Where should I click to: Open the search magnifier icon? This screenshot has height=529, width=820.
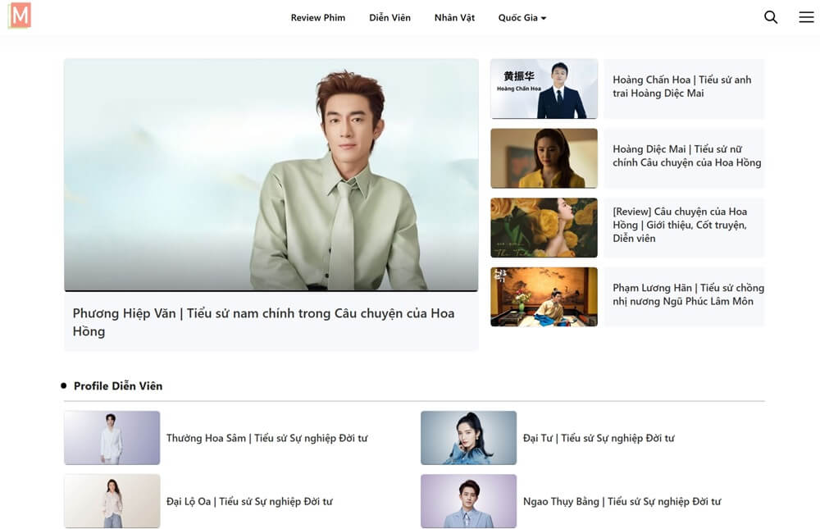tap(770, 17)
